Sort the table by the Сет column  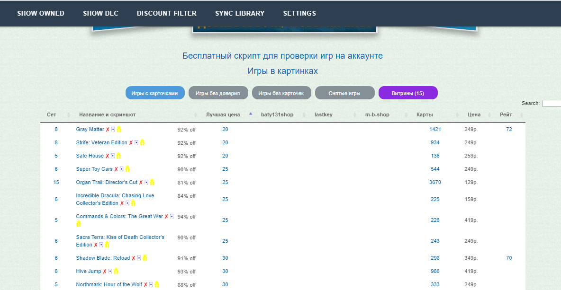[x=52, y=114]
